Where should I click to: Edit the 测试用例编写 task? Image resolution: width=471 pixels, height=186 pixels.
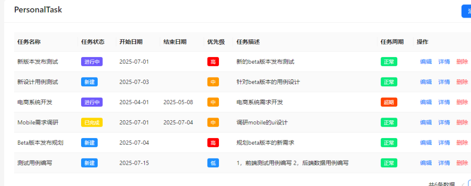pyautogui.click(x=426, y=163)
